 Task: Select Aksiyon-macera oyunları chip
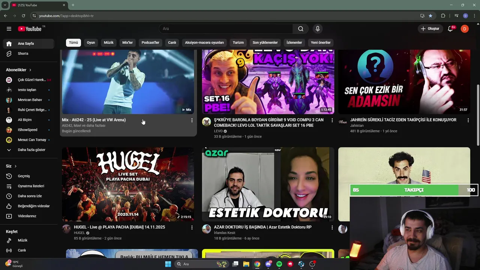pyautogui.click(x=204, y=43)
